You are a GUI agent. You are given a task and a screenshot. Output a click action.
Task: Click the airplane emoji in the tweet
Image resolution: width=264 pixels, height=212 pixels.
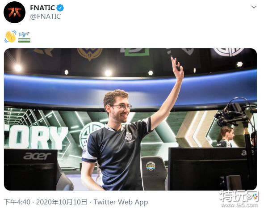tap(24, 34)
